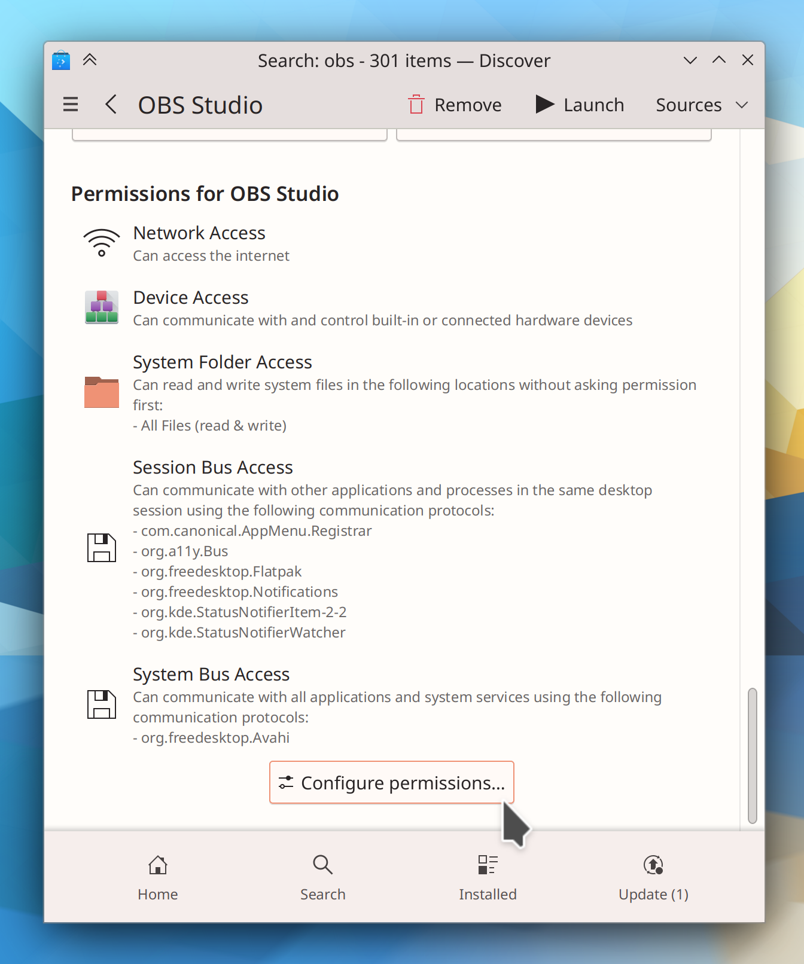Click the Network Access wifi icon

[x=102, y=243]
